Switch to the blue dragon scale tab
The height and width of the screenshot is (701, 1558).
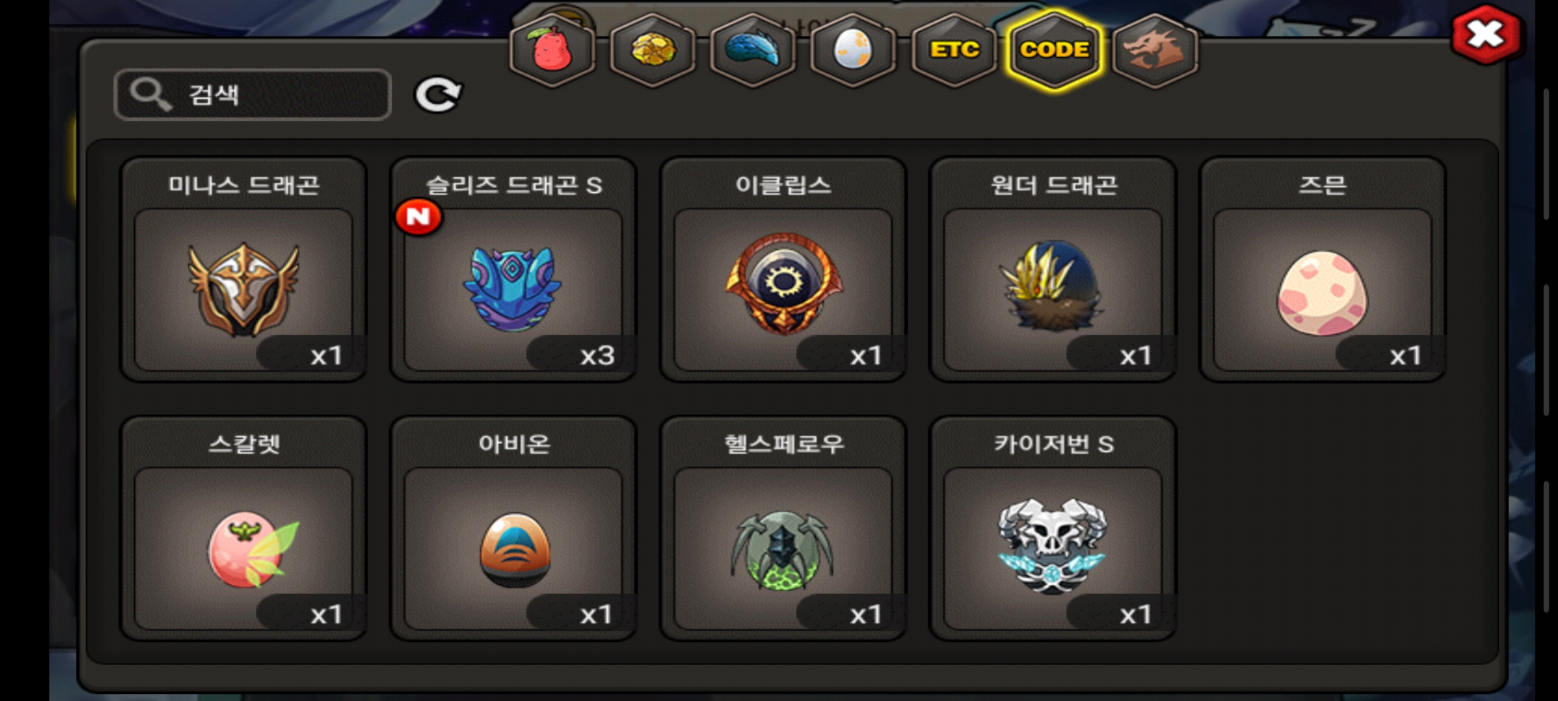point(753,51)
